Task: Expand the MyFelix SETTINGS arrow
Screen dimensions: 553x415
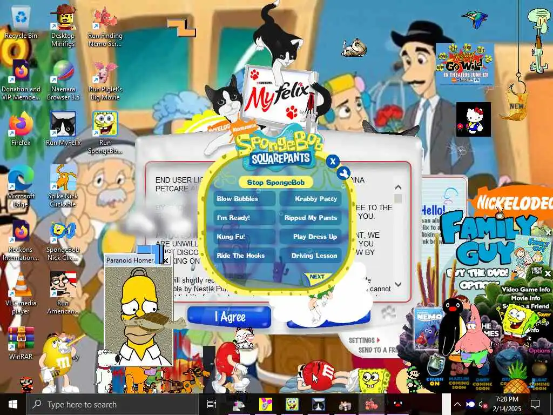Action: point(378,340)
